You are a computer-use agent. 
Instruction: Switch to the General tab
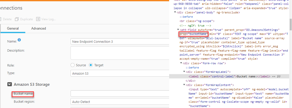click(x=13, y=29)
